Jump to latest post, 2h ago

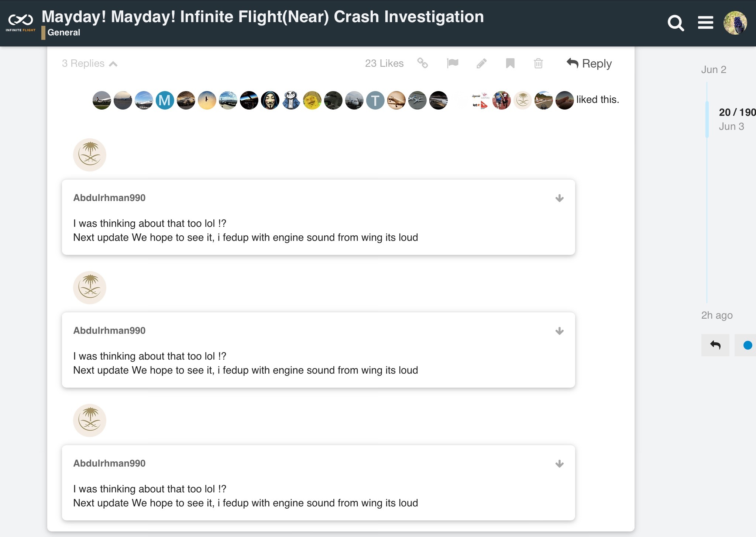717,315
